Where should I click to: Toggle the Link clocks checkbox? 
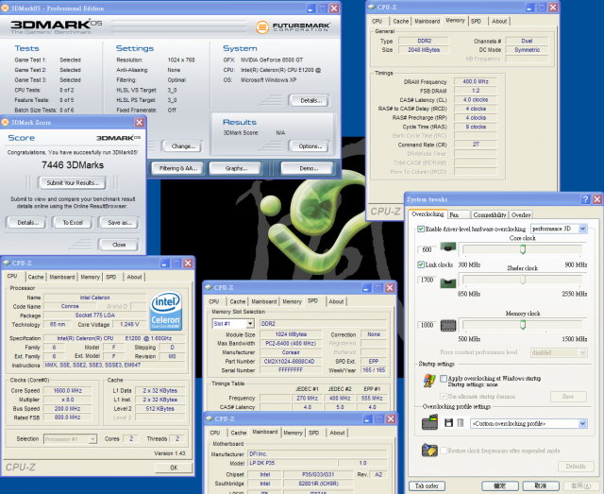click(x=421, y=264)
